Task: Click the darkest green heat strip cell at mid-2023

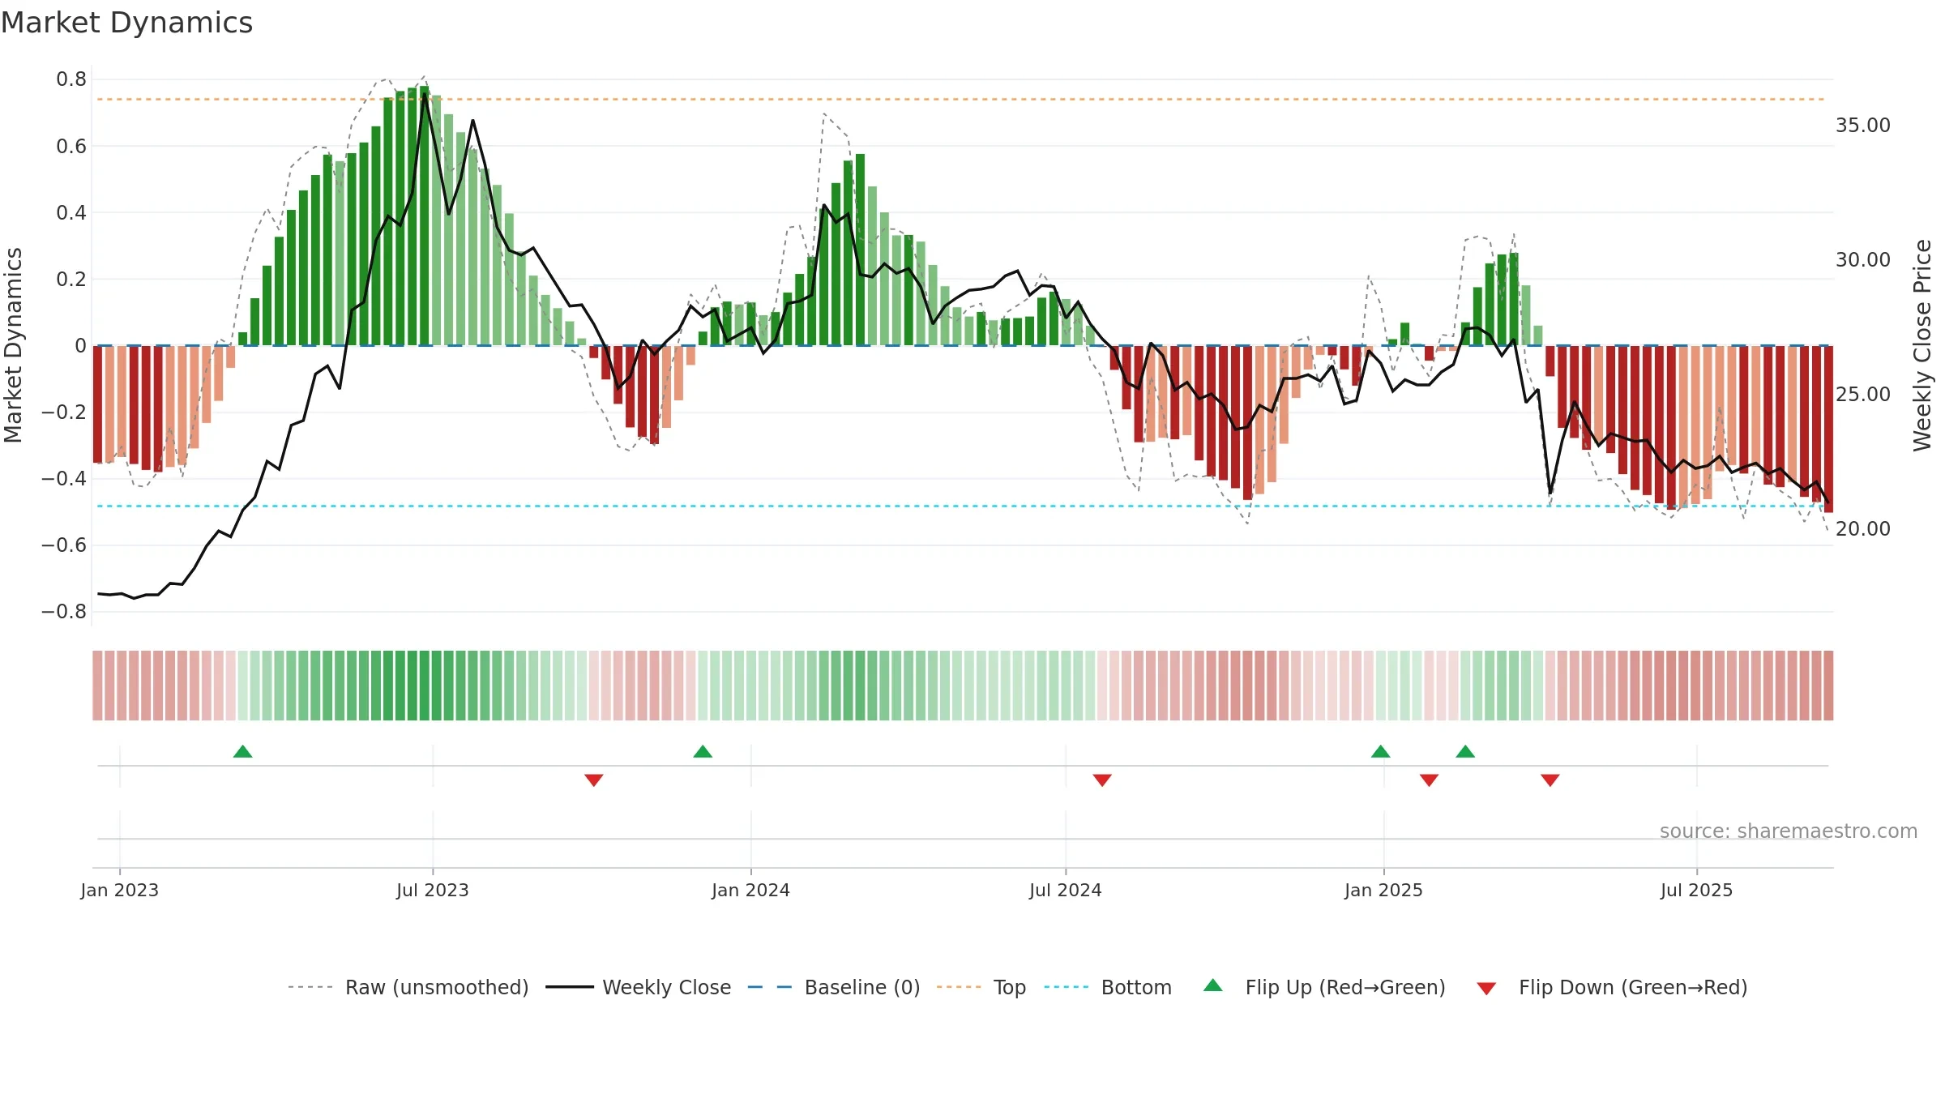Action: 424,686
